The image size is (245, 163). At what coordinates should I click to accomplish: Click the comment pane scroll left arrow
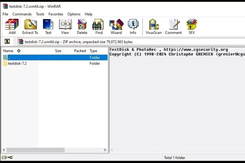click(112, 150)
